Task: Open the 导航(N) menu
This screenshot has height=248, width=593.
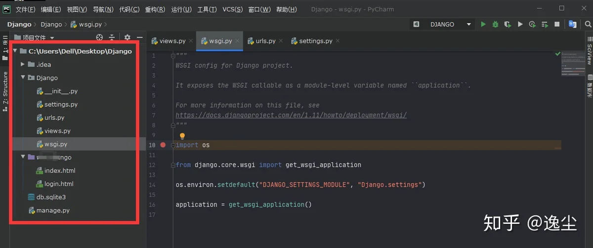Action: 103,9
